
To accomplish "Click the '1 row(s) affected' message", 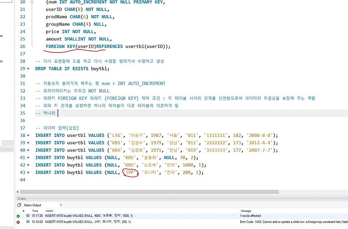I will click(x=250, y=216).
